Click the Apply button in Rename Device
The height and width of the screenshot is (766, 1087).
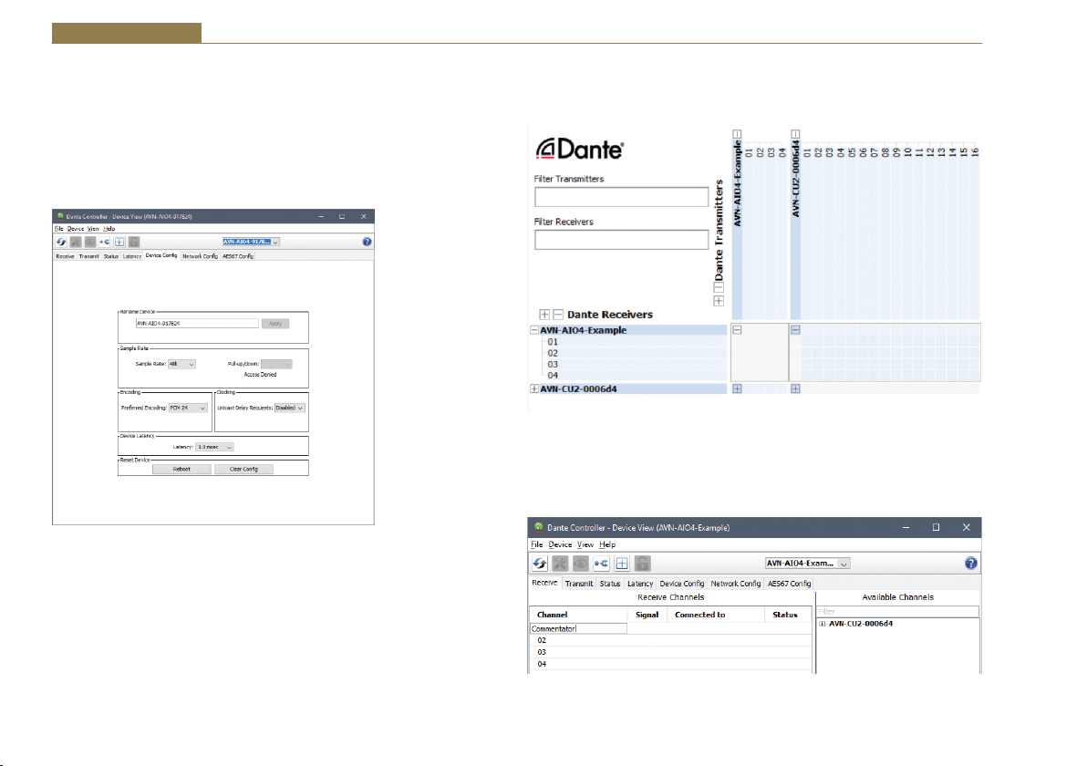275,324
